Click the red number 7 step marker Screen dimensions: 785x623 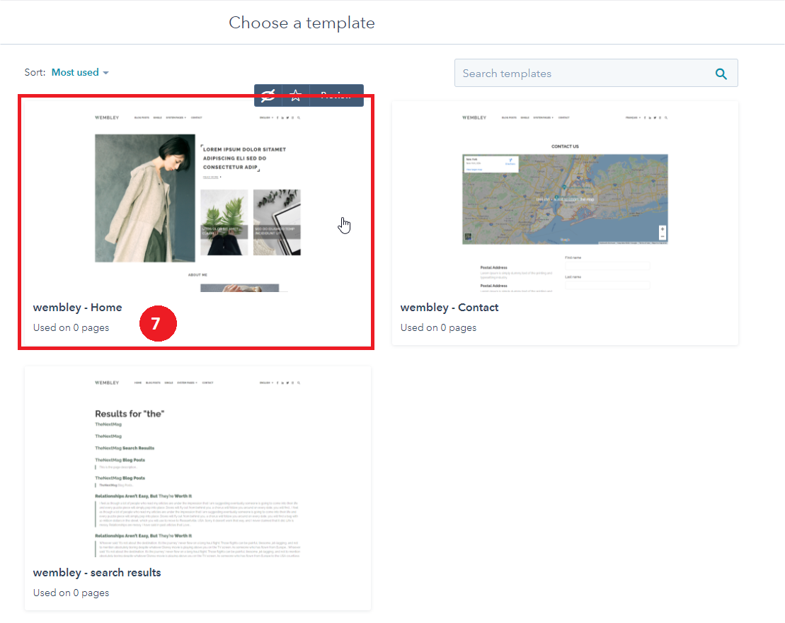point(156,324)
